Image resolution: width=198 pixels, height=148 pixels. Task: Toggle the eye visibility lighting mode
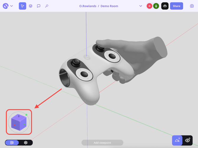[x=188, y=140]
